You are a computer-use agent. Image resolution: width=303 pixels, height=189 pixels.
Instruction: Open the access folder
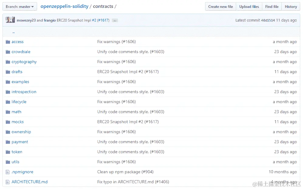tap(17, 42)
